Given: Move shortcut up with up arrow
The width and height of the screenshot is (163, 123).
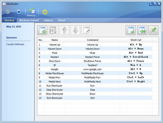Looking at the screenshot, I should (x=64, y=30).
